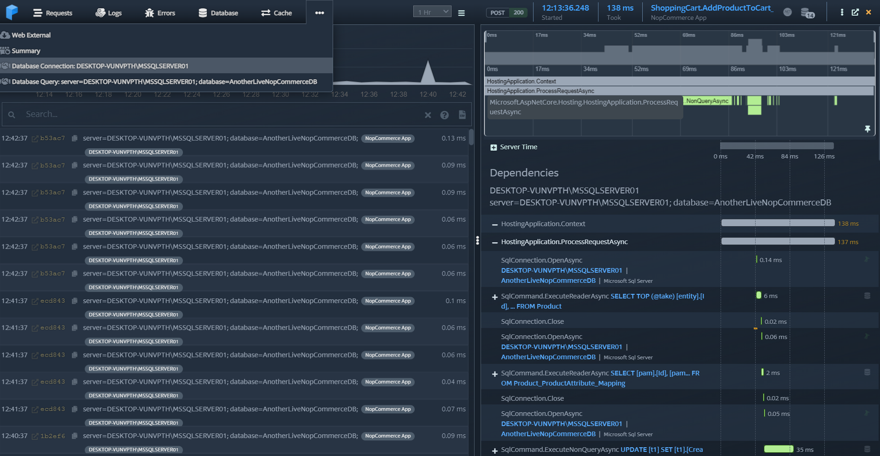Select Web External from the dropdown menu
Image resolution: width=880 pixels, height=456 pixels.
click(166, 35)
